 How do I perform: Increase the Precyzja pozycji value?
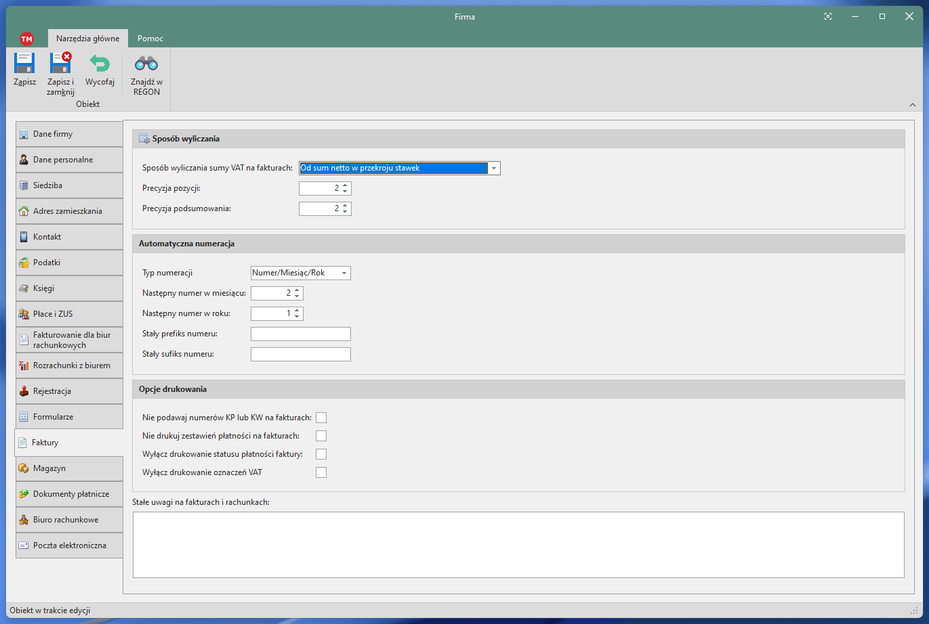[345, 185]
